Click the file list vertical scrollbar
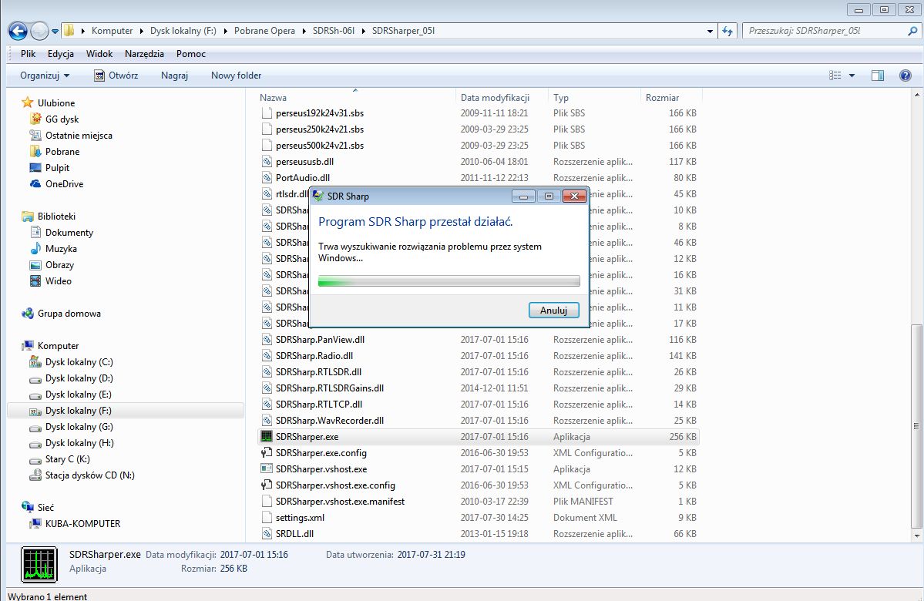 916,426
